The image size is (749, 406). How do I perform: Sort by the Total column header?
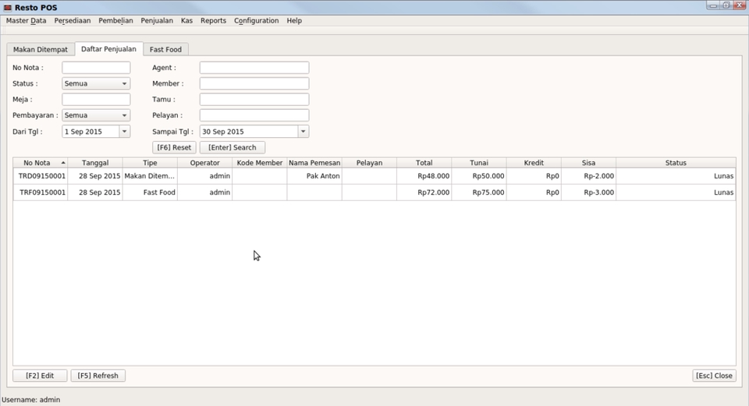point(424,163)
